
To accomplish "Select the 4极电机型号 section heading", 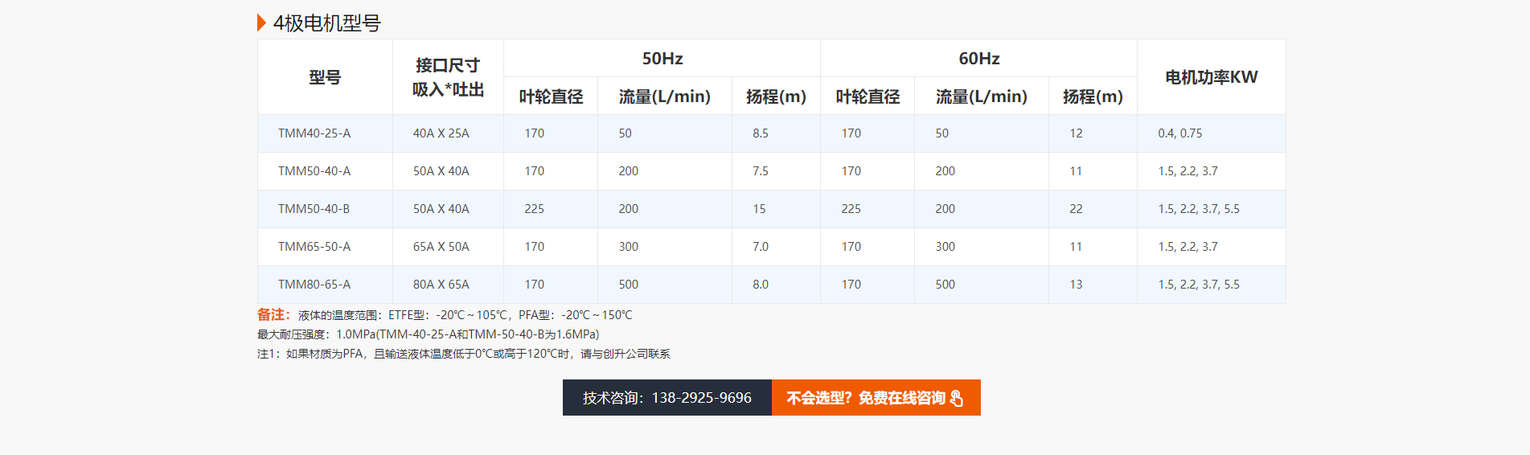I will pyautogui.click(x=326, y=23).
